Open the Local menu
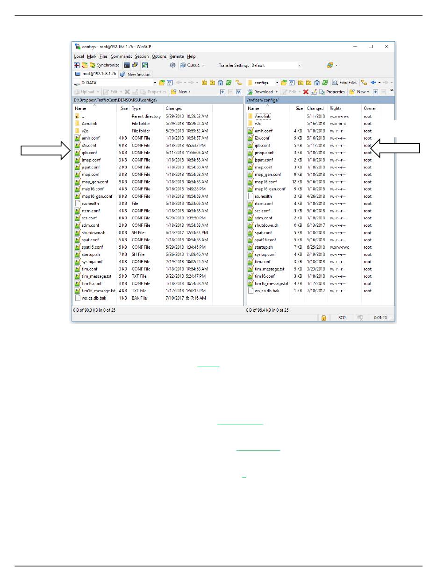This screenshot has height=588, width=444. point(79,56)
